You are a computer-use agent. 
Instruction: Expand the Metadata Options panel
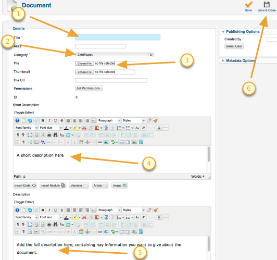(x=239, y=60)
